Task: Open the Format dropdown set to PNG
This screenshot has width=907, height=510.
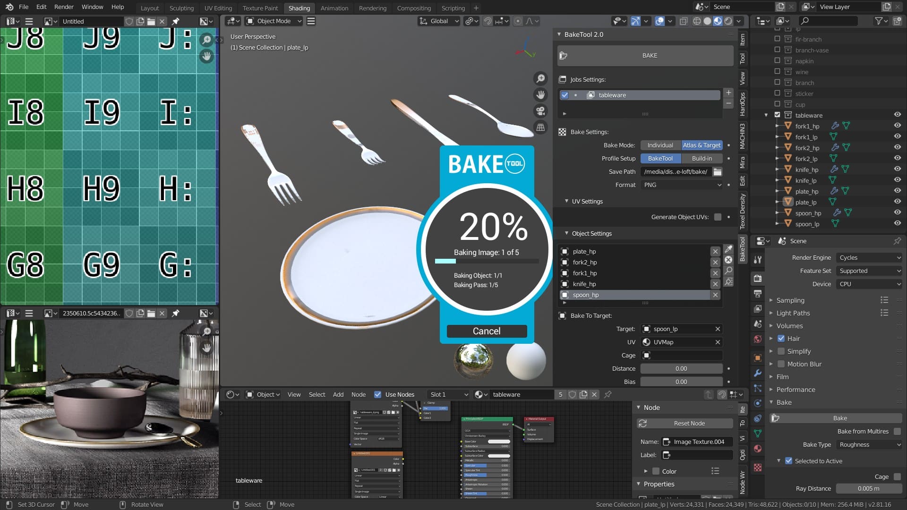Action: tap(681, 185)
